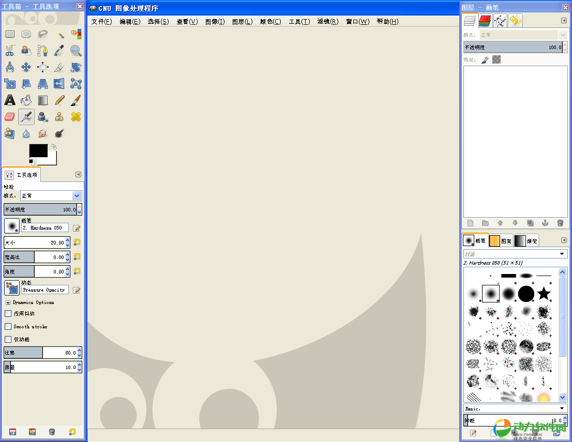Image resolution: width=572 pixels, height=442 pixels.
Task: Click the black foreground color swatch
Action: pyautogui.click(x=38, y=150)
